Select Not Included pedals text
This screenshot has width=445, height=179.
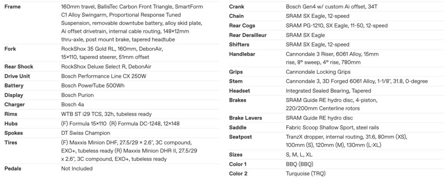click(77, 169)
